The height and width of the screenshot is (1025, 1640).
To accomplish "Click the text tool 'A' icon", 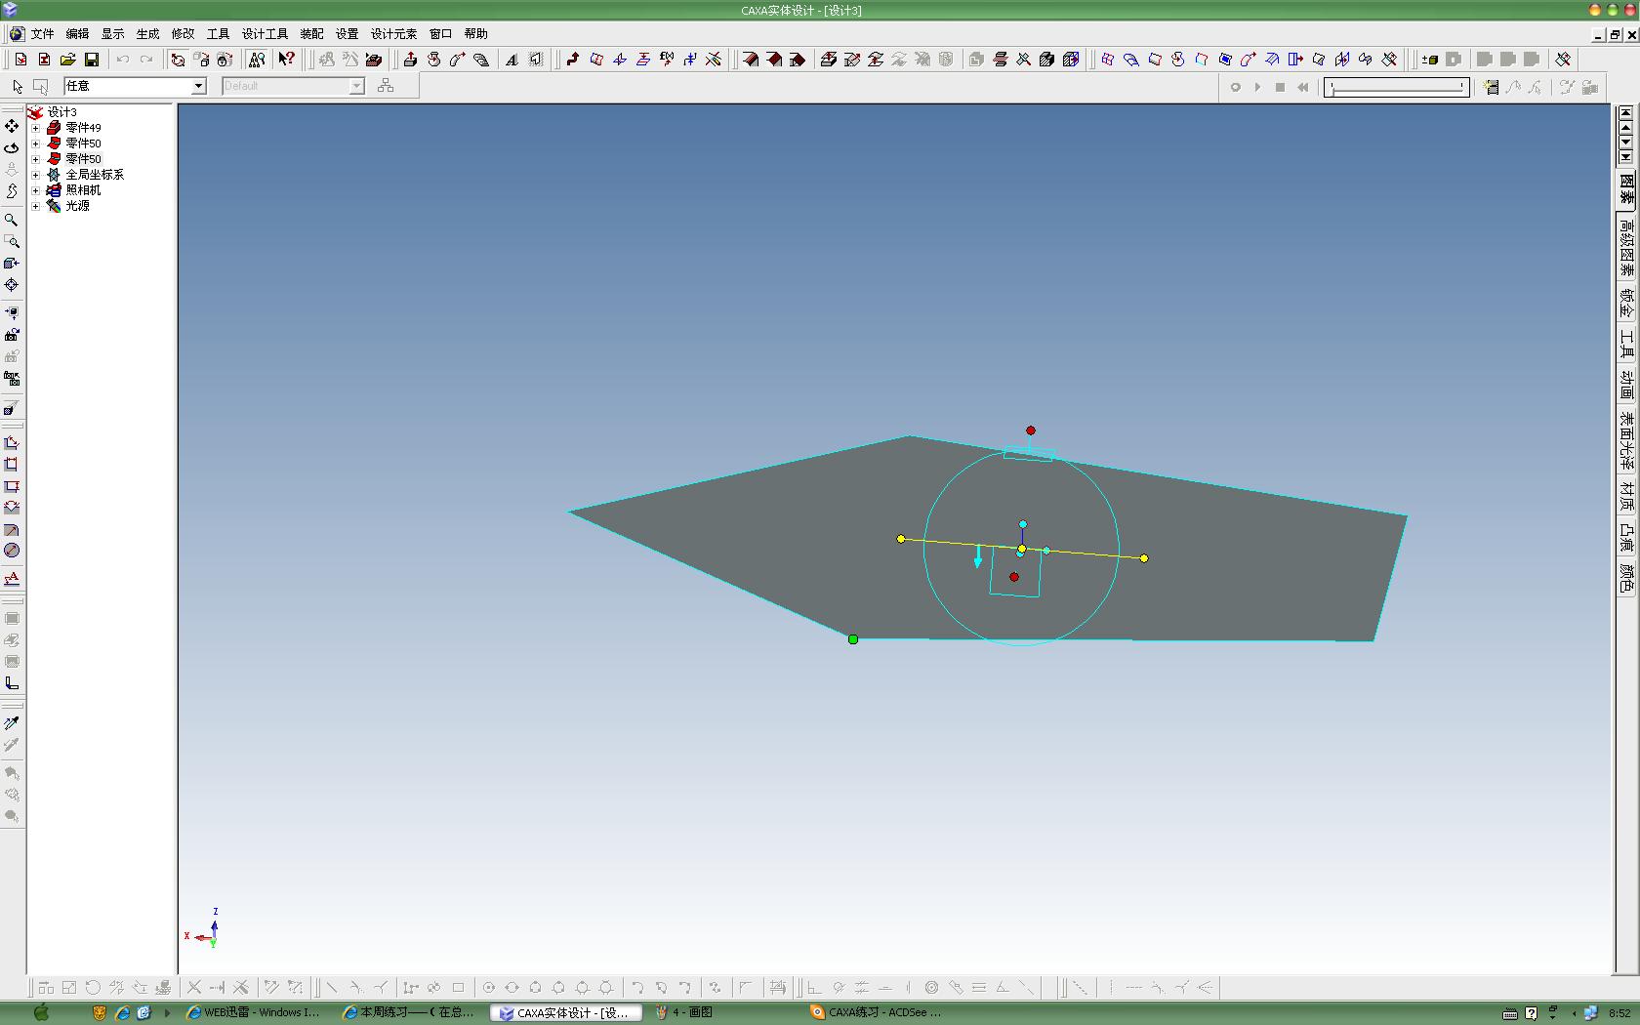I will [512, 60].
